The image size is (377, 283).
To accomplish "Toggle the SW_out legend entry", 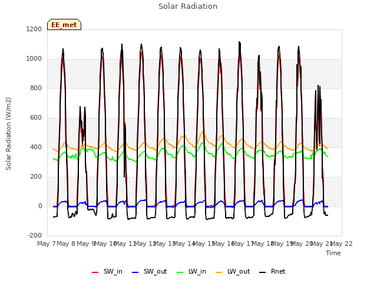I will 149,272.
